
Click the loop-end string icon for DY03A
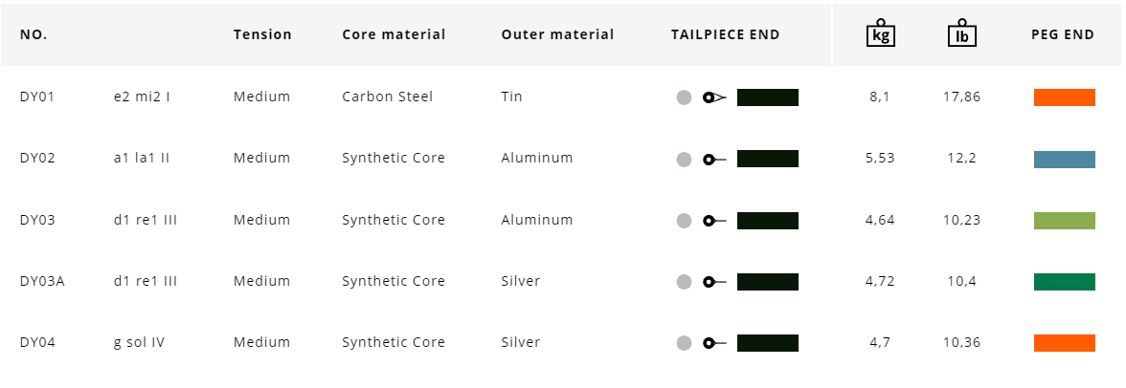(x=714, y=282)
